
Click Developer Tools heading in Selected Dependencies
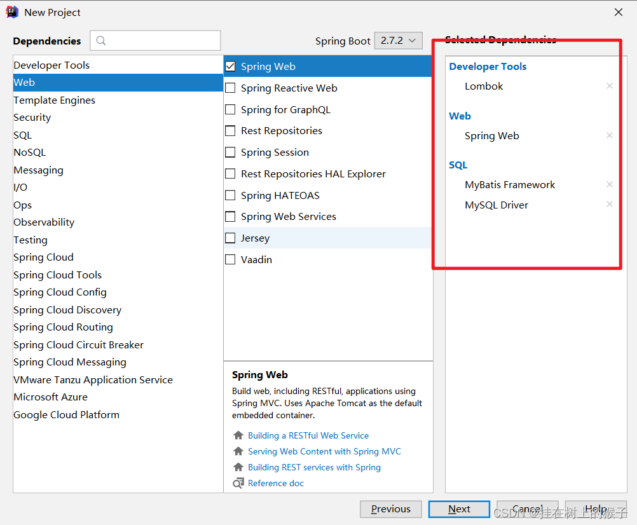pos(488,66)
